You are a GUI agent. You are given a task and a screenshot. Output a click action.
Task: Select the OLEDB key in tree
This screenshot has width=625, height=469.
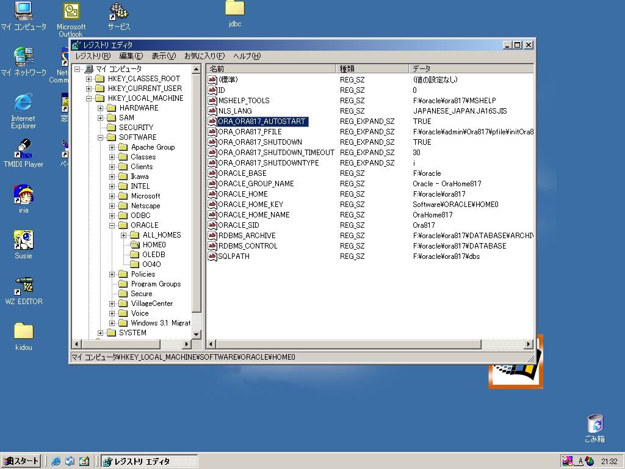153,255
